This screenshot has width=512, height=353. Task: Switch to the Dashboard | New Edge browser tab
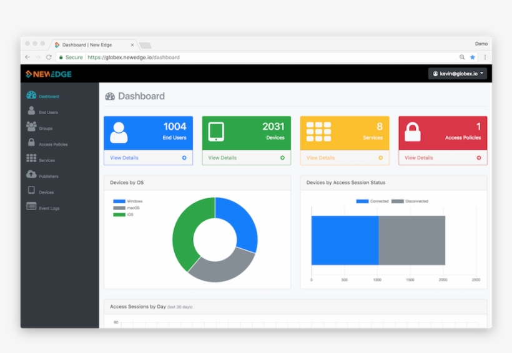click(90, 45)
